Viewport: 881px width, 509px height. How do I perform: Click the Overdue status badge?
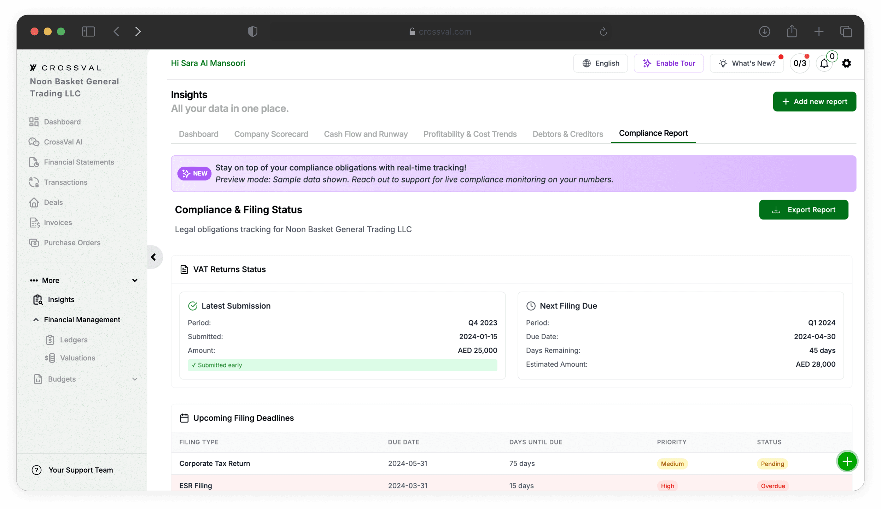coord(772,486)
